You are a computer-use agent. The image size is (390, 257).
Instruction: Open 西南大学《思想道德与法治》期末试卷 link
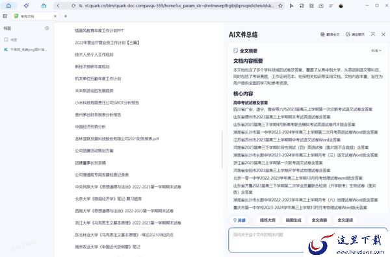(x=124, y=211)
